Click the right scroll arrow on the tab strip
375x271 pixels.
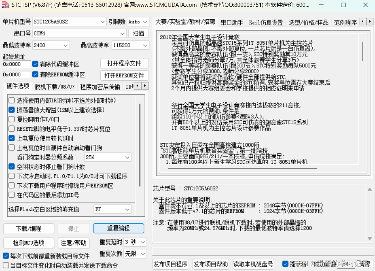[x=370, y=22]
